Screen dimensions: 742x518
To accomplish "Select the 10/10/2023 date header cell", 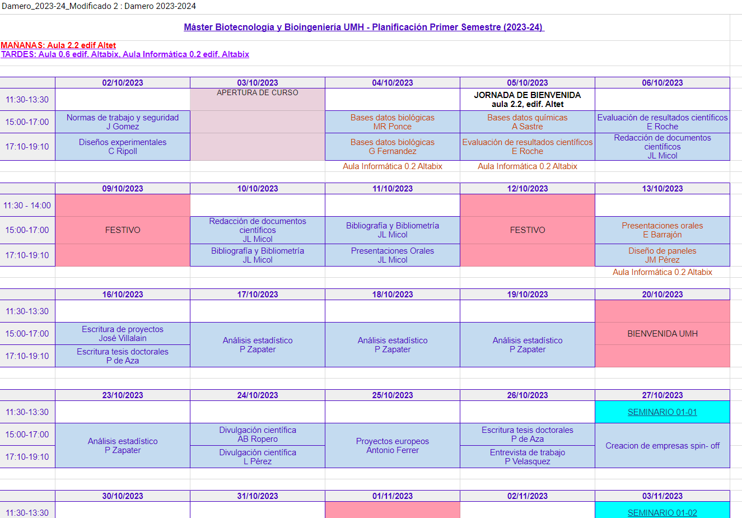I will tap(258, 189).
